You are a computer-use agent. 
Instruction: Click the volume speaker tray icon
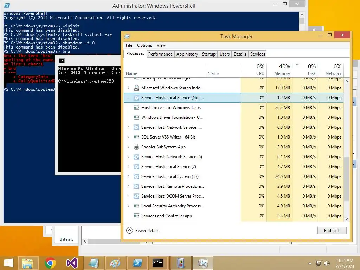tap(327, 263)
